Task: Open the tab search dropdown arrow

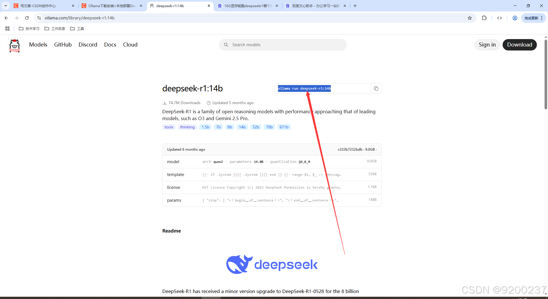Action: coord(6,6)
